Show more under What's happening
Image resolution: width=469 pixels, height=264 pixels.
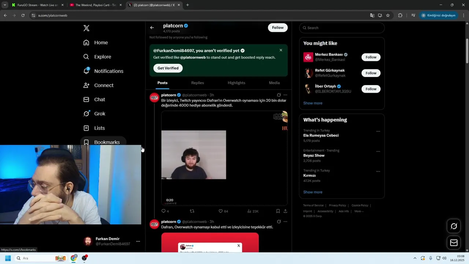(x=313, y=192)
